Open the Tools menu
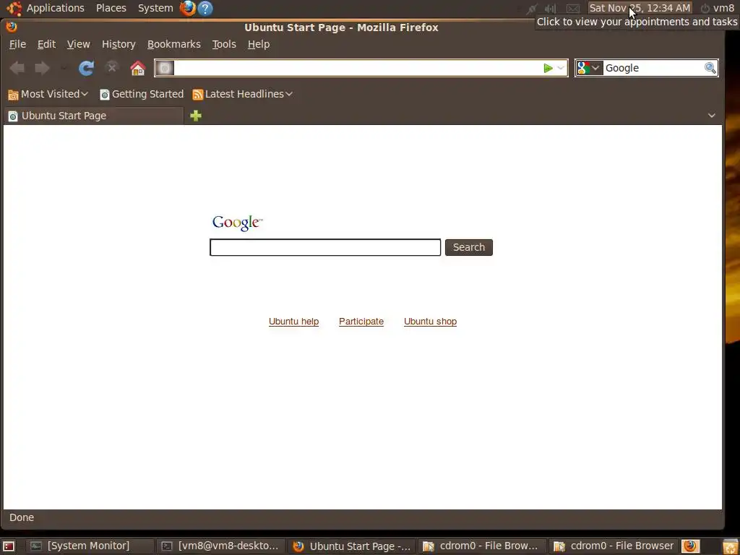This screenshot has width=740, height=555. 224,44
